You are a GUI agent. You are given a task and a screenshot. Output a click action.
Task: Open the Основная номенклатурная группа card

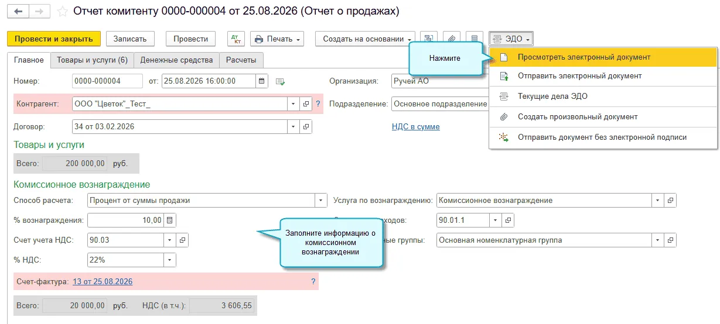[x=671, y=240]
